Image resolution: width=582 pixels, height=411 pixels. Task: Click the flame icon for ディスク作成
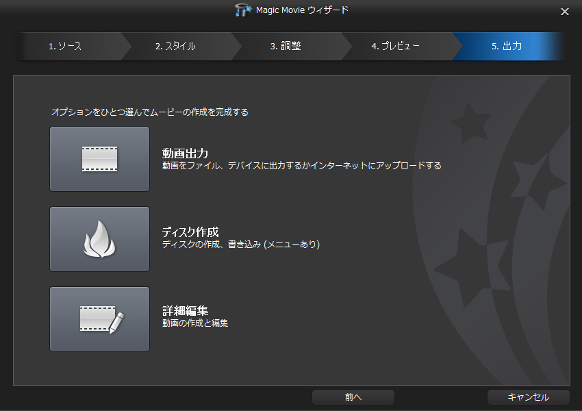point(99,239)
